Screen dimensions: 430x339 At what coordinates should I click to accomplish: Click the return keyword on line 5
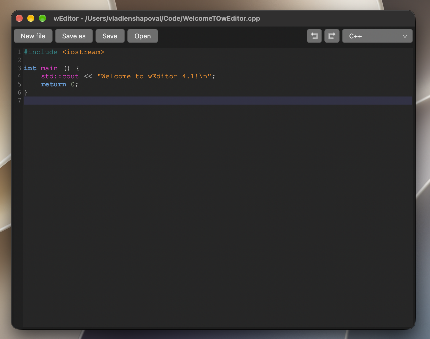[54, 84]
